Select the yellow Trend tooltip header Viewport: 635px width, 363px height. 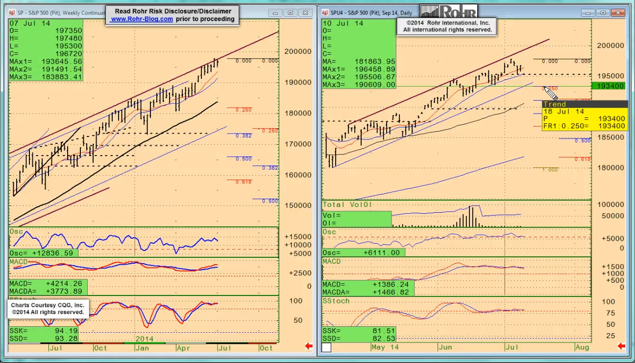pyautogui.click(x=584, y=104)
